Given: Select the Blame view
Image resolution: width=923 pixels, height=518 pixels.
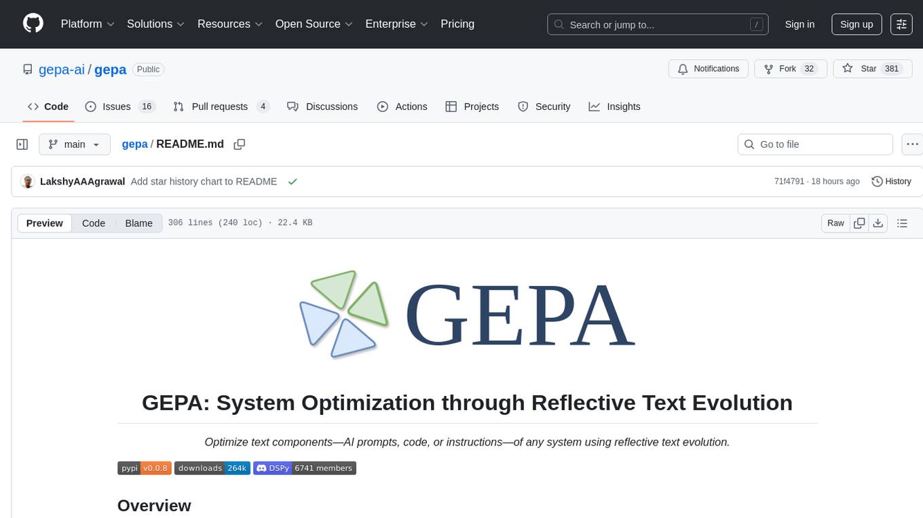Looking at the screenshot, I should 138,223.
